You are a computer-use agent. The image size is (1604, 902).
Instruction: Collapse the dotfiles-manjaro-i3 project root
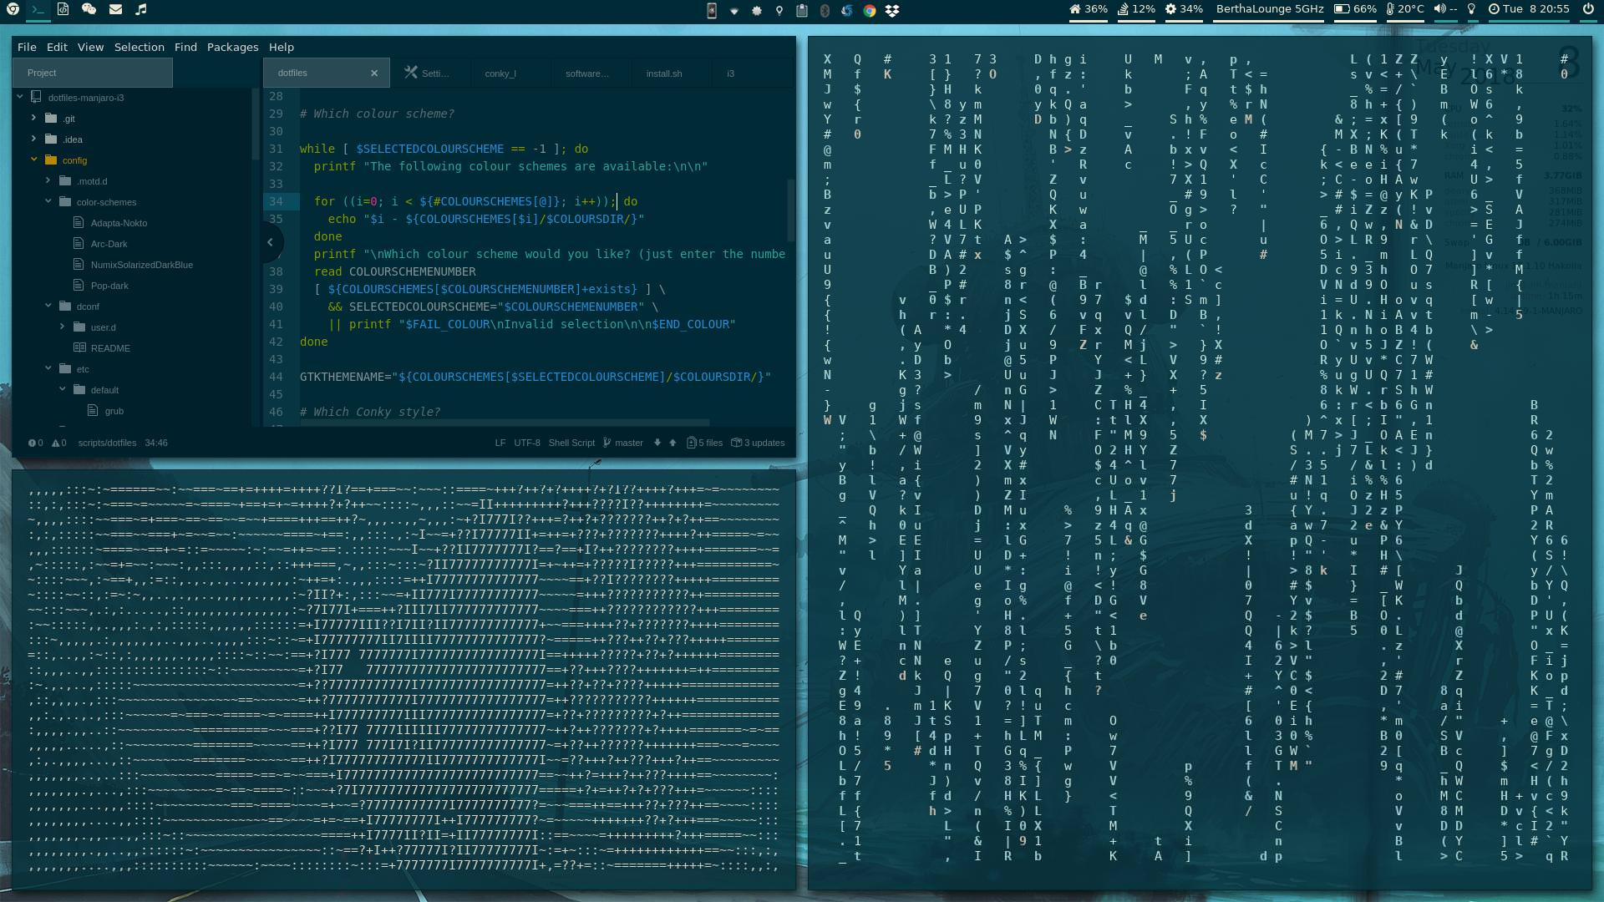[20, 97]
